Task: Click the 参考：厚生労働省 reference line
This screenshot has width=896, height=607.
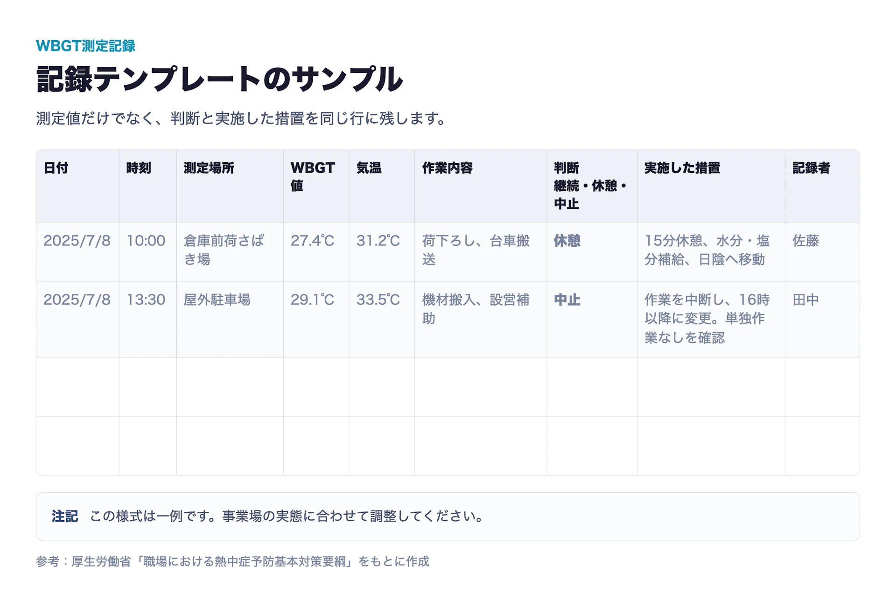Action: (232, 561)
